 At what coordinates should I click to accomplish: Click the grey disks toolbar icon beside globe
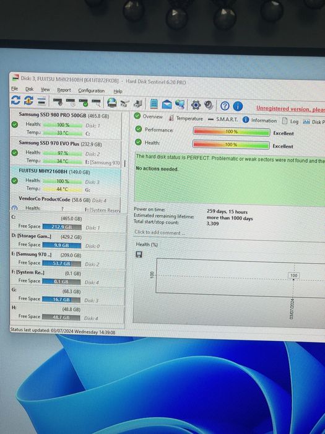(125, 104)
